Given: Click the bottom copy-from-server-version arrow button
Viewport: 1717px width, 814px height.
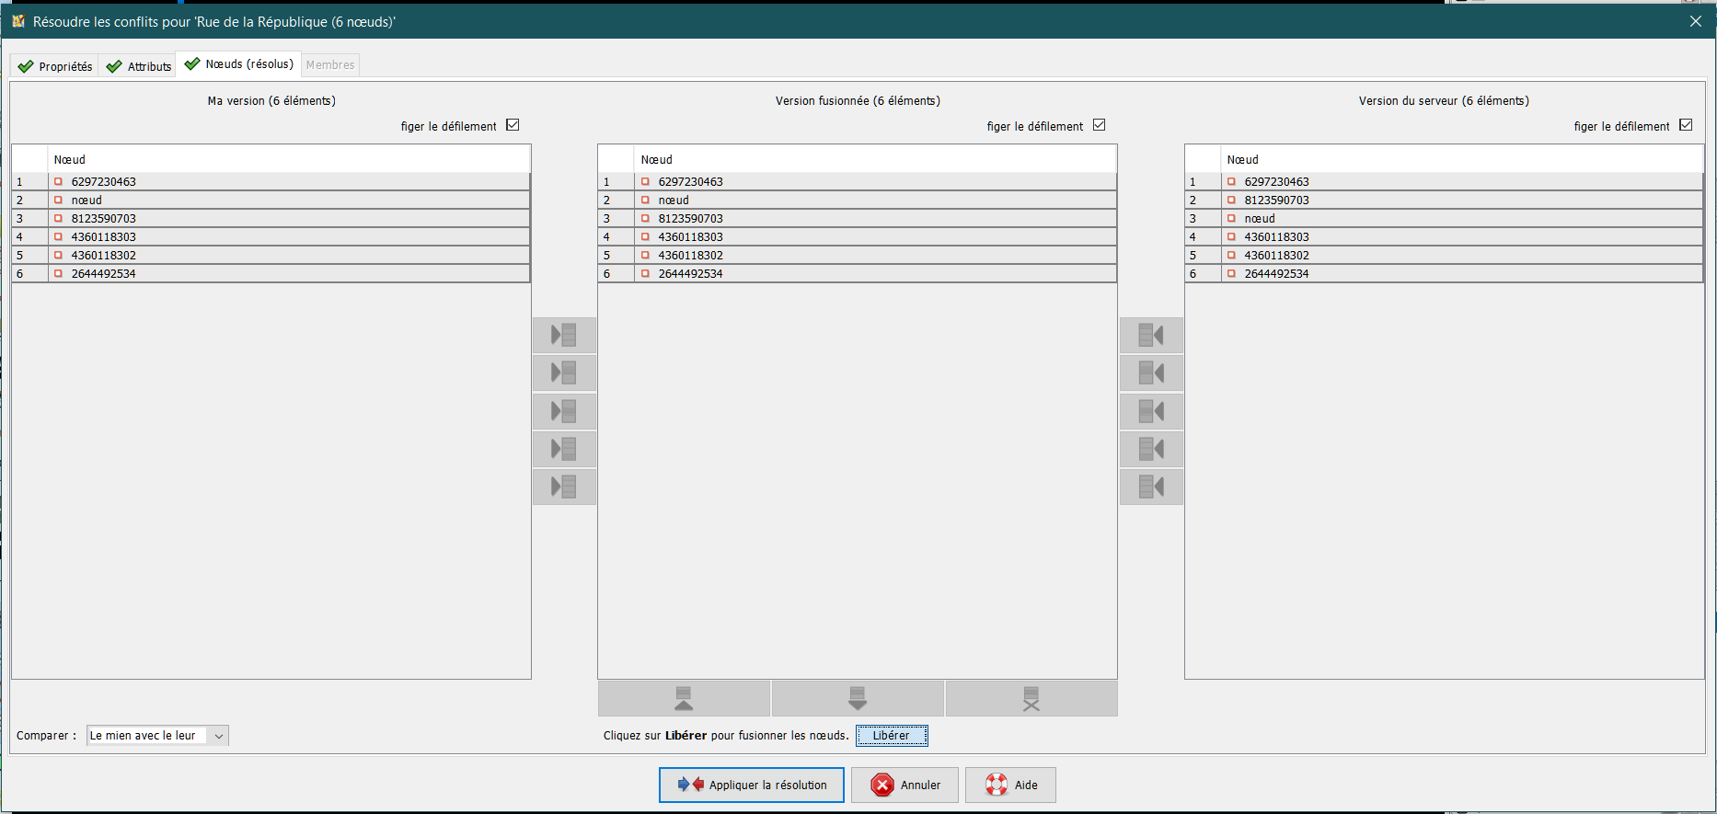Looking at the screenshot, I should pyautogui.click(x=1151, y=487).
